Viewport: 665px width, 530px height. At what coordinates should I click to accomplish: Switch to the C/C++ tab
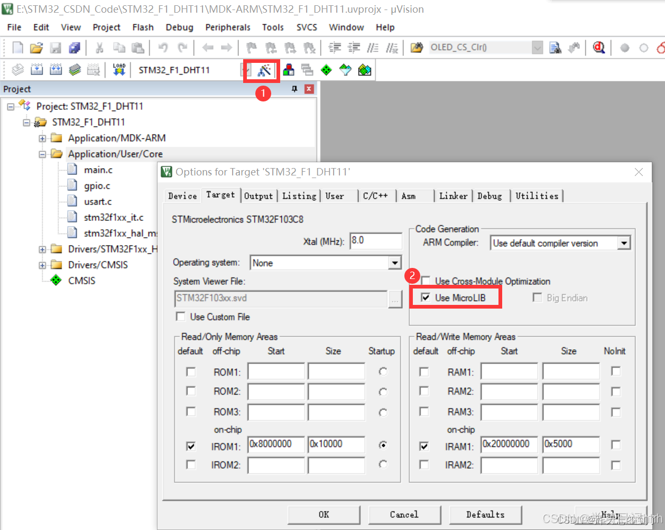(375, 196)
